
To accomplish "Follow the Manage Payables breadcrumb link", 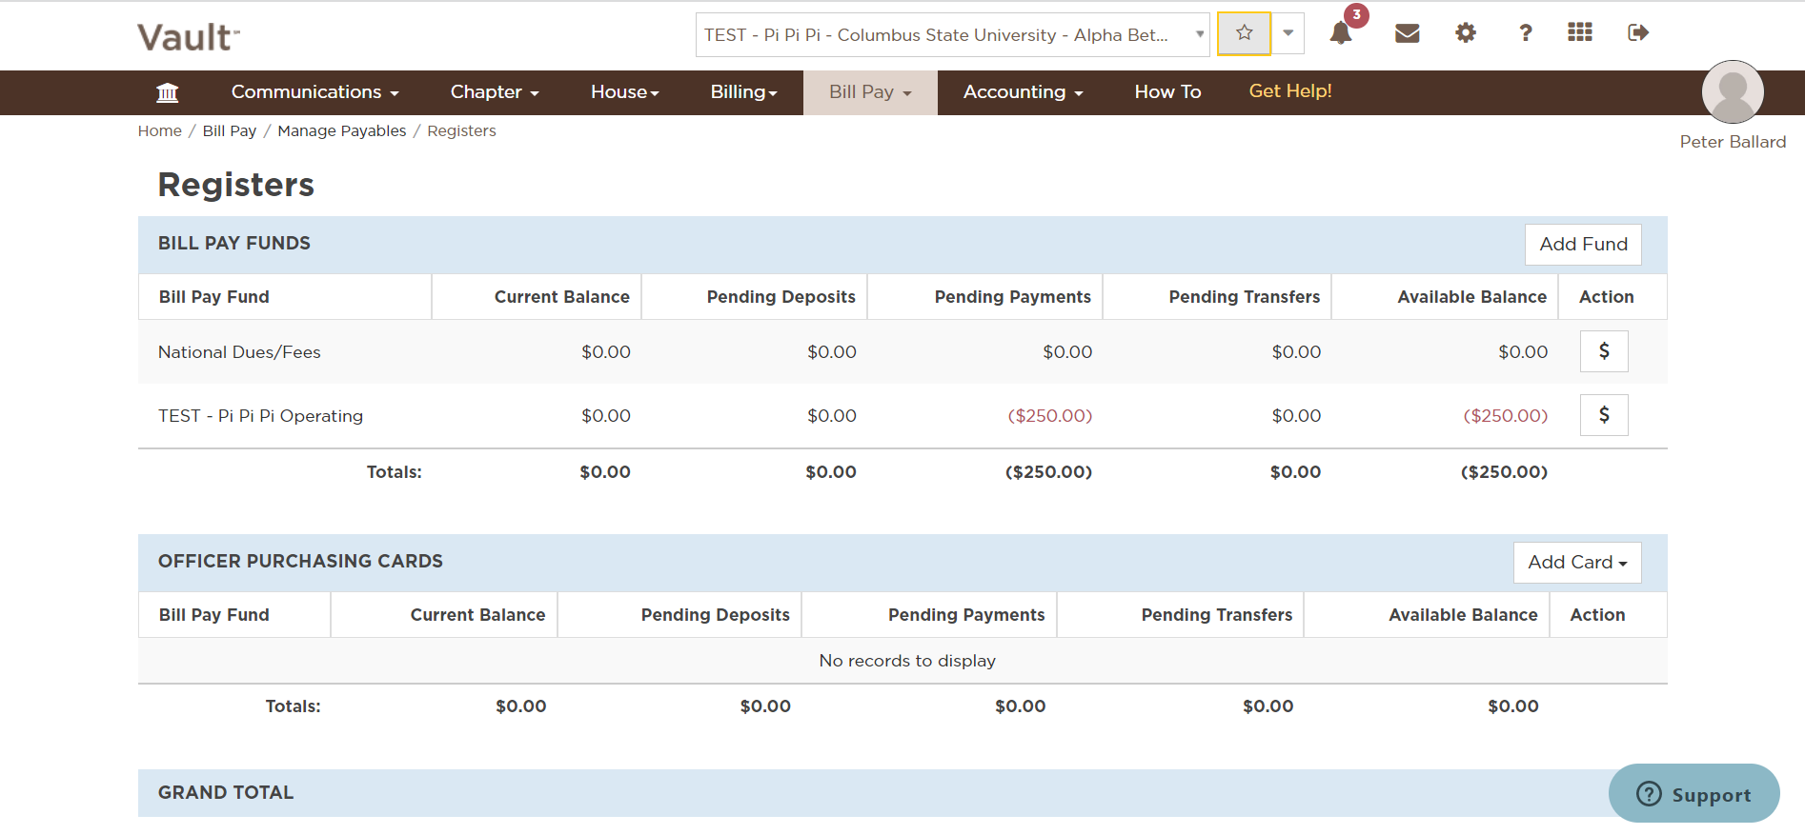I will pyautogui.click(x=341, y=131).
